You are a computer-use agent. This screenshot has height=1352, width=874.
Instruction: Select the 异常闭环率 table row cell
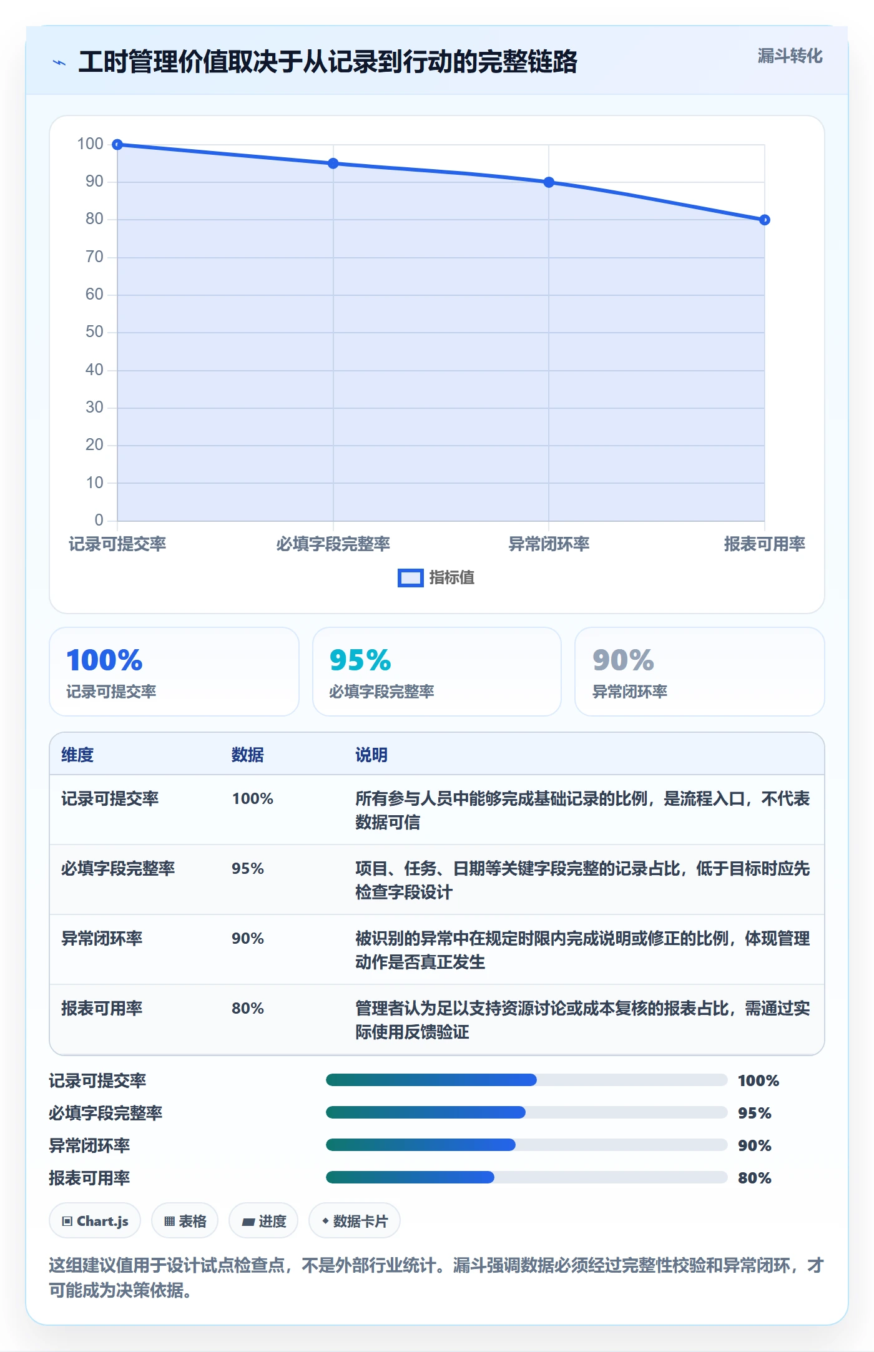[x=102, y=938]
